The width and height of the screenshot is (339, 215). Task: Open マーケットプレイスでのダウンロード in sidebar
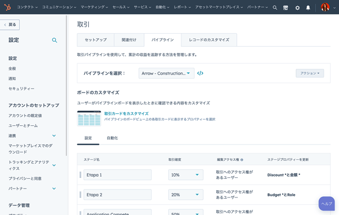(31, 149)
